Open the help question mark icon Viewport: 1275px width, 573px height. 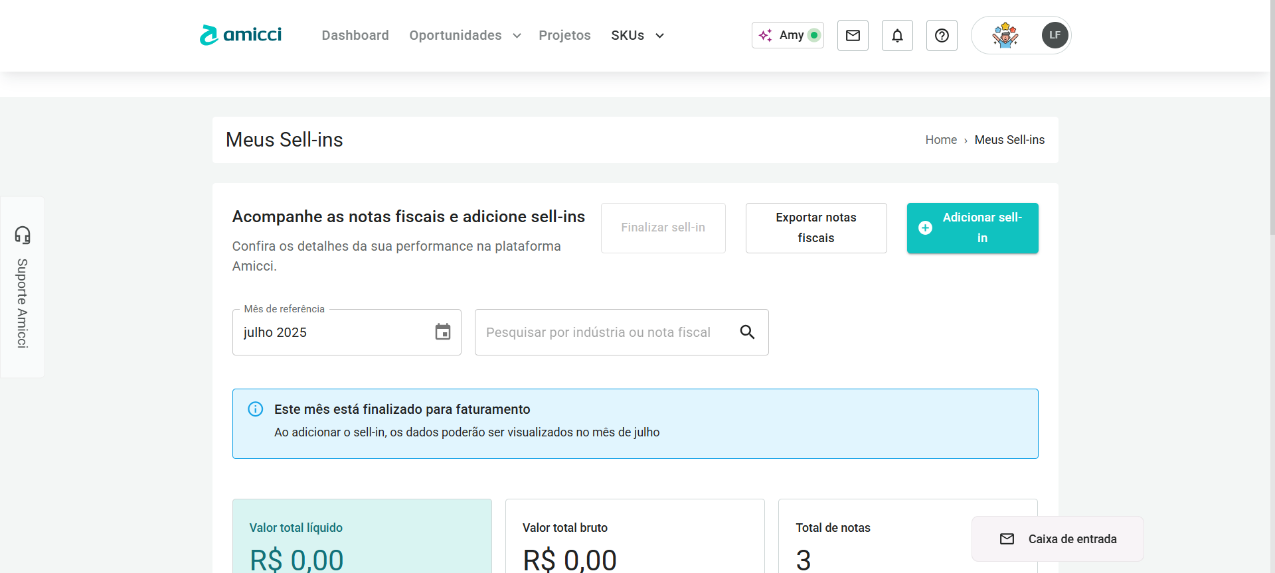click(x=942, y=35)
